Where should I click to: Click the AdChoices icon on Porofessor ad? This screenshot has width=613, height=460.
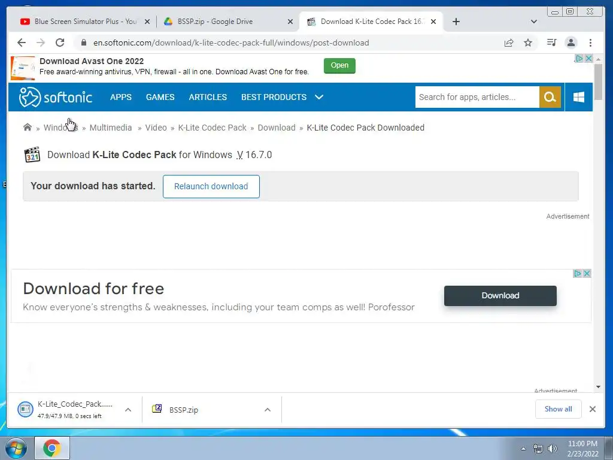577,273
